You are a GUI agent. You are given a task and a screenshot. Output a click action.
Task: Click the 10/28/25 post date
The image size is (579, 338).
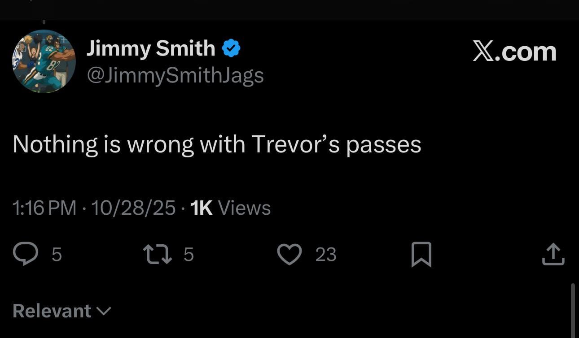[133, 208]
